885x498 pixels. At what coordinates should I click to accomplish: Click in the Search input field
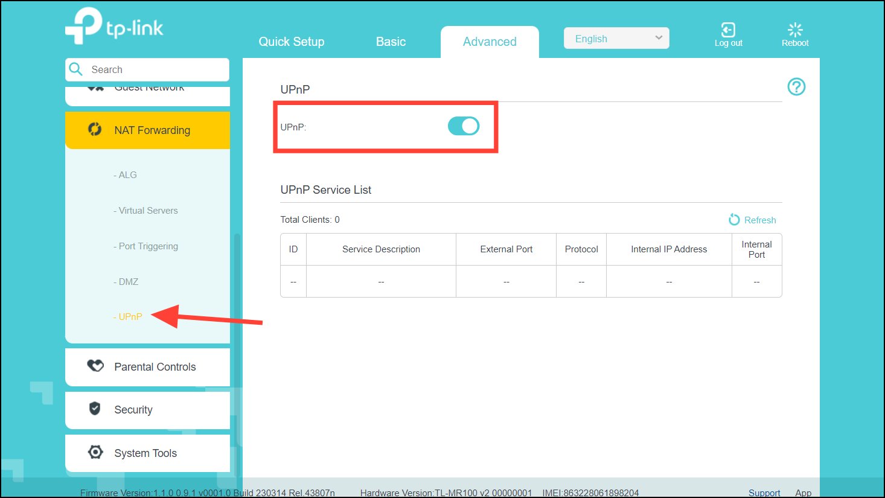click(147, 69)
